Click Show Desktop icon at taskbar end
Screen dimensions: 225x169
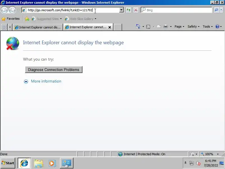coord(222,163)
